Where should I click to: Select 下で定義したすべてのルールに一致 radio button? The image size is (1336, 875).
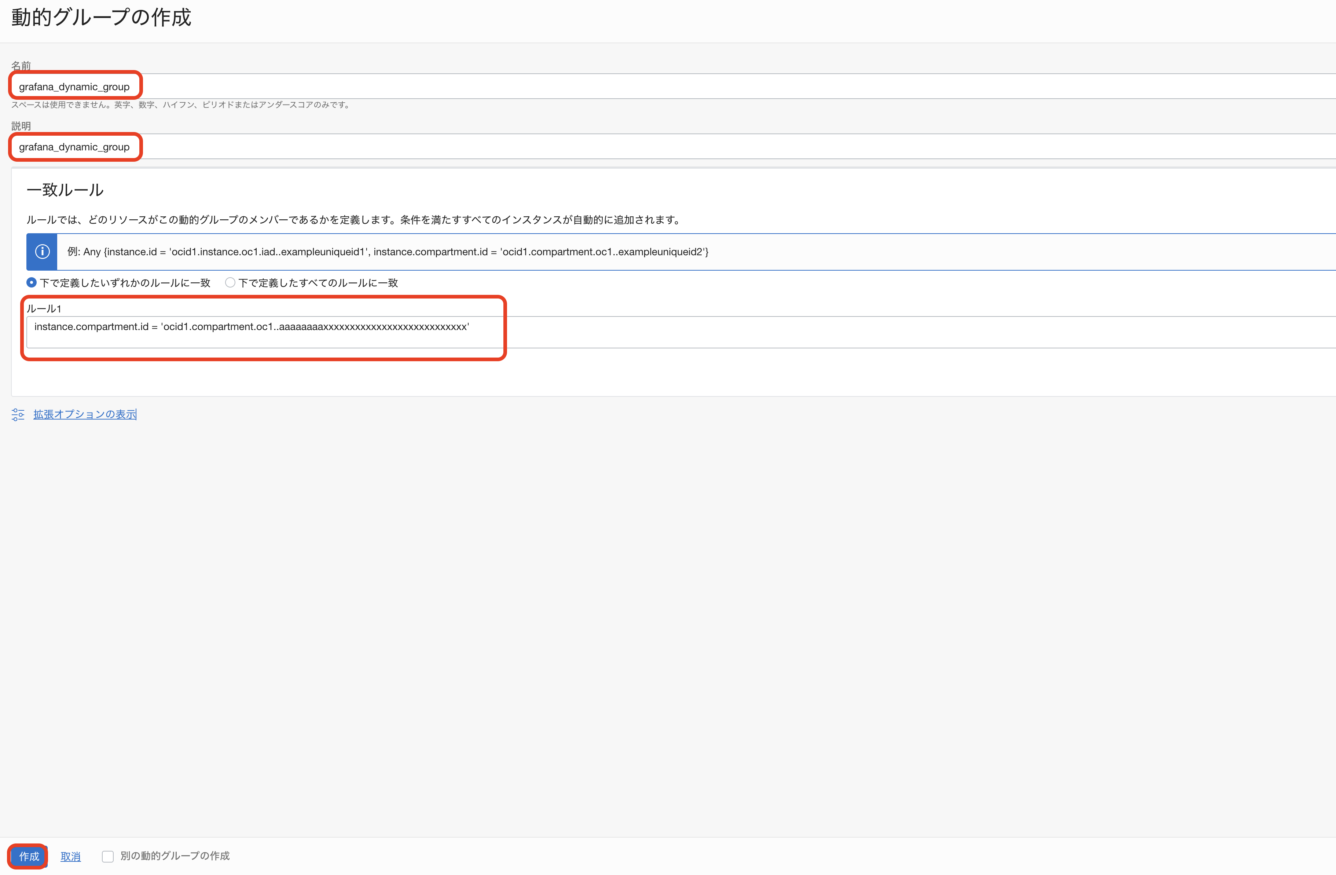click(230, 282)
